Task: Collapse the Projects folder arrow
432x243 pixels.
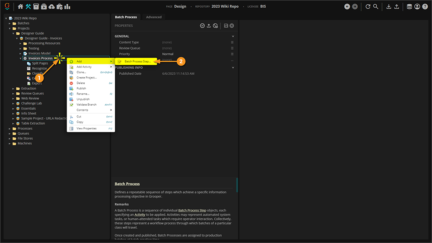Action: (10, 28)
